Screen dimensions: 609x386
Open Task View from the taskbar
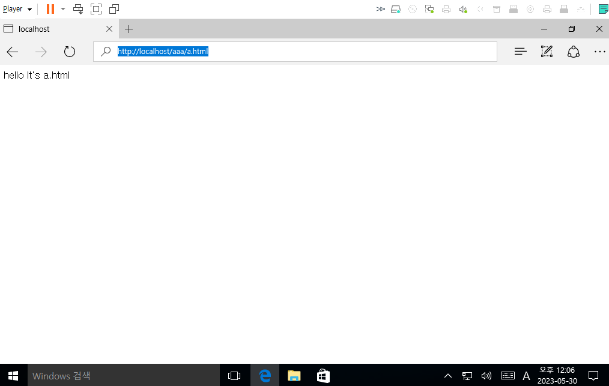pos(234,376)
